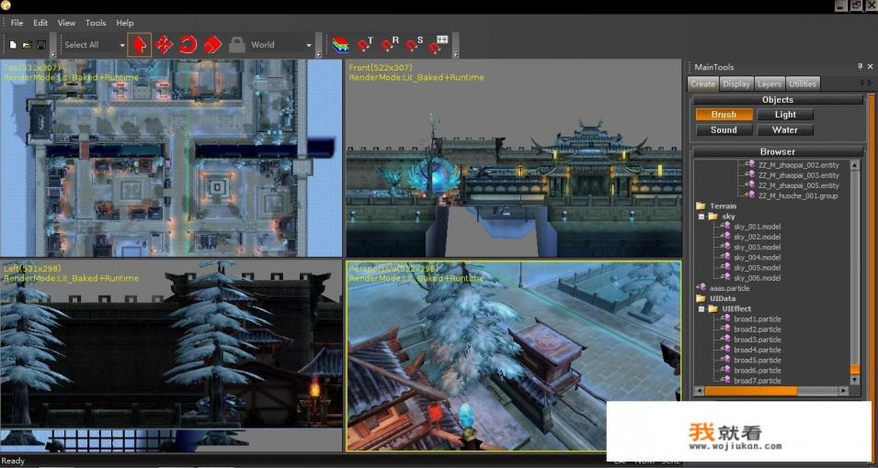Viewport: 878px width, 468px height.
Task: Enable the rotation snap magnet (R)
Action: (x=390, y=44)
